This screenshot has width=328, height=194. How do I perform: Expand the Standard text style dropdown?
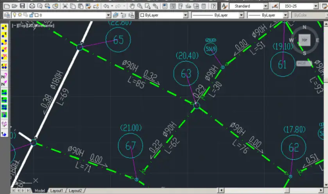click(x=266, y=6)
